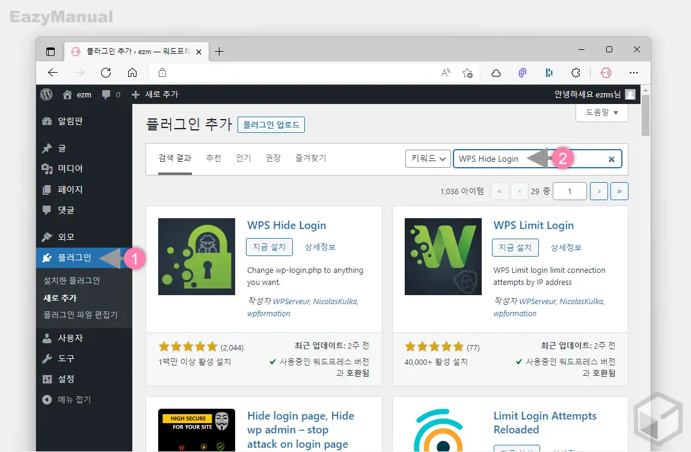
Task: View 상세정보 for WPS Hide Login
Action: click(321, 247)
